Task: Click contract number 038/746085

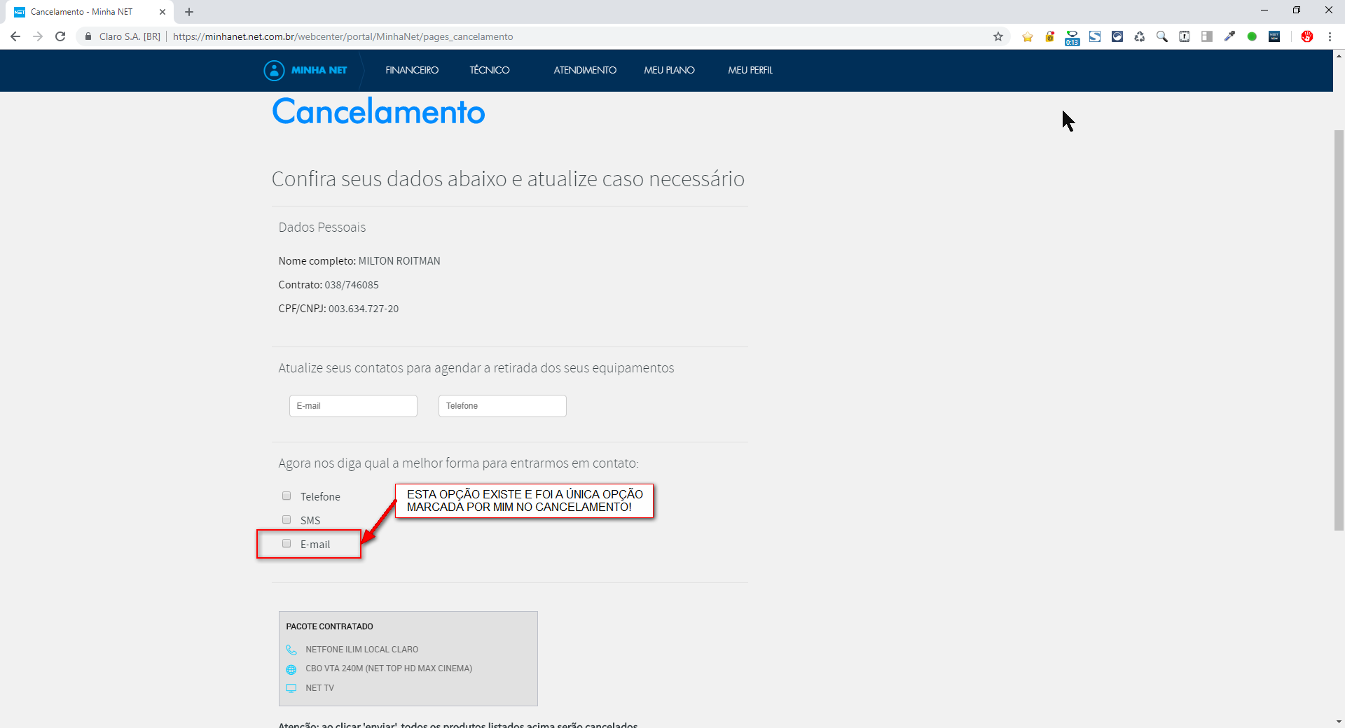Action: point(352,285)
